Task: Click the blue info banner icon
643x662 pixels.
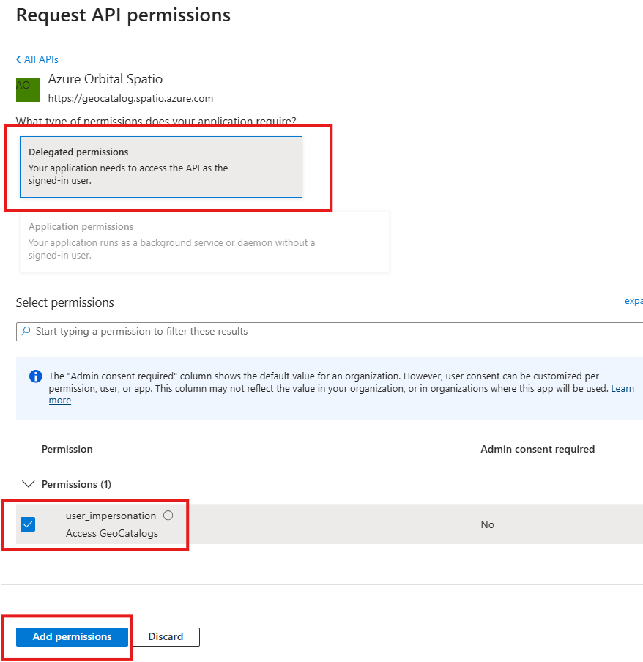Action: click(x=35, y=376)
